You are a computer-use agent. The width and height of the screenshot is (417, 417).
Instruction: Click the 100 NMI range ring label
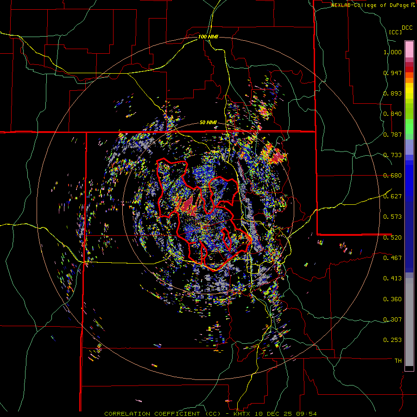click(x=208, y=37)
